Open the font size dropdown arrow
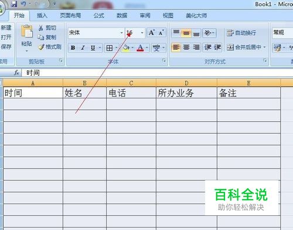Screen dimensions: 293x230 pos(142,33)
